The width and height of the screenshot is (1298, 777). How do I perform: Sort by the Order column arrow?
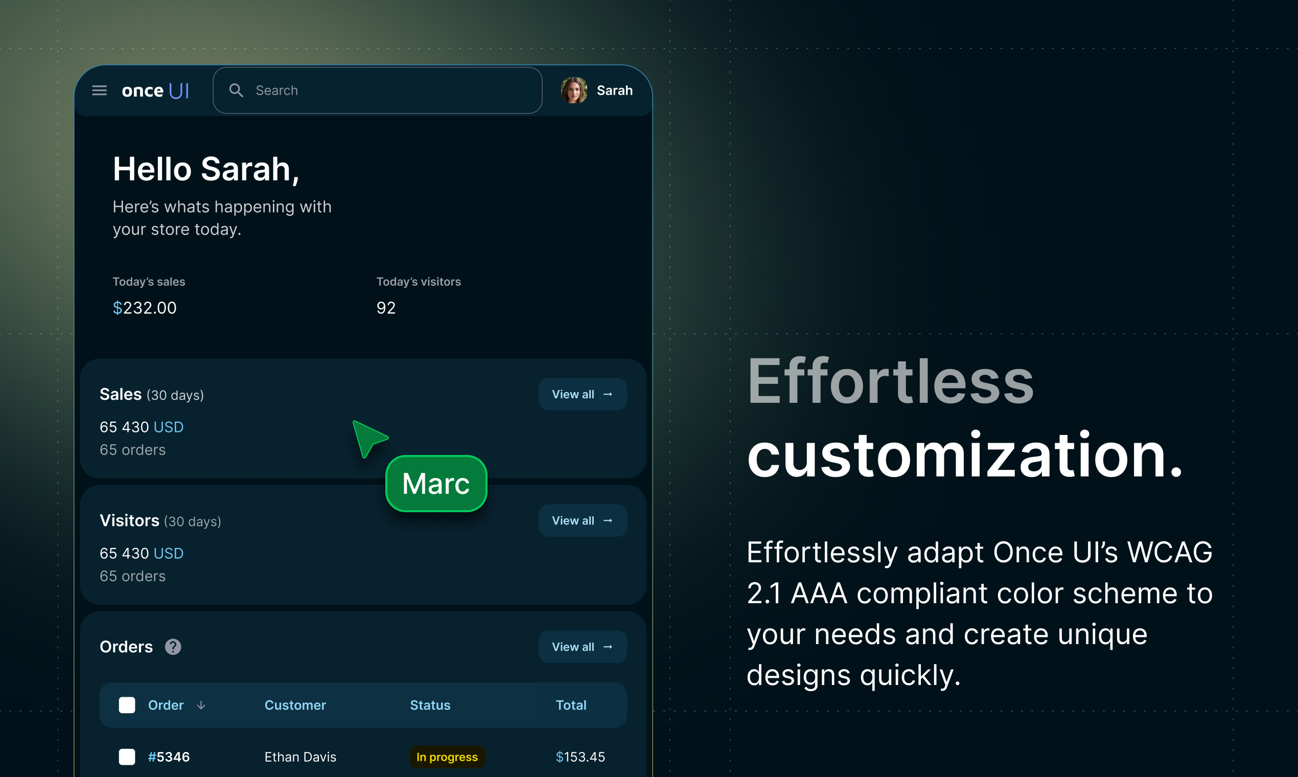(x=201, y=705)
